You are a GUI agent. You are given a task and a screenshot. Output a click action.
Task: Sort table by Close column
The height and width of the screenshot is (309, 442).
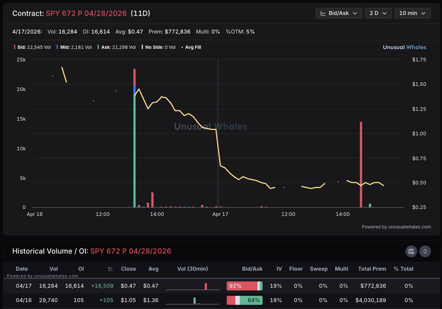(128, 269)
